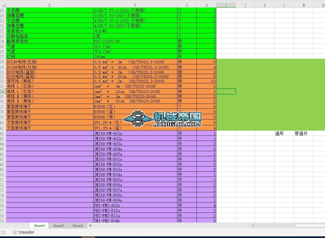Switch to the Sheet3 tab
This screenshot has width=325, height=238.
tap(78, 226)
